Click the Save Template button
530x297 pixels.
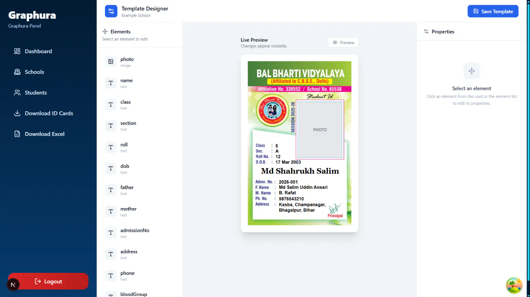pyautogui.click(x=493, y=11)
